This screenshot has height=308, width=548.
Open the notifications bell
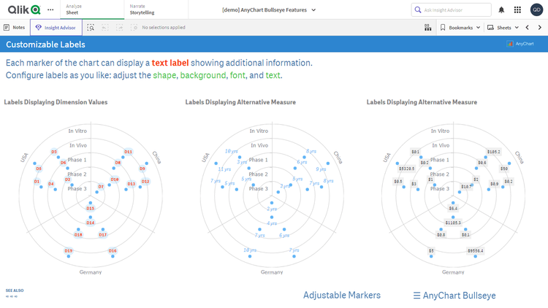501,10
